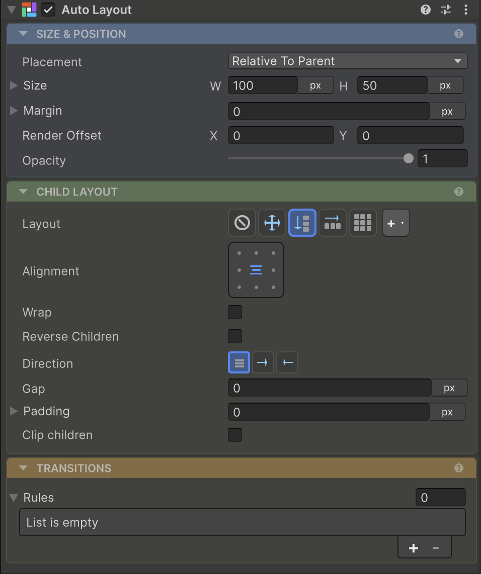Open the Auto Layout component help
The height and width of the screenshot is (574, 481).
pyautogui.click(x=425, y=10)
